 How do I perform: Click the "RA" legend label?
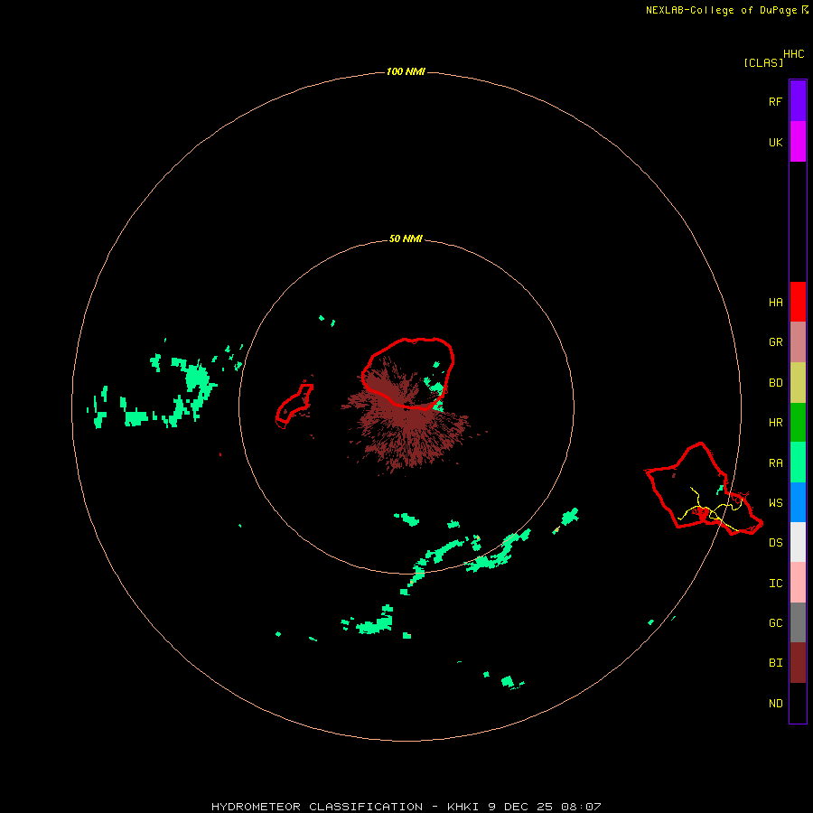pyautogui.click(x=775, y=463)
